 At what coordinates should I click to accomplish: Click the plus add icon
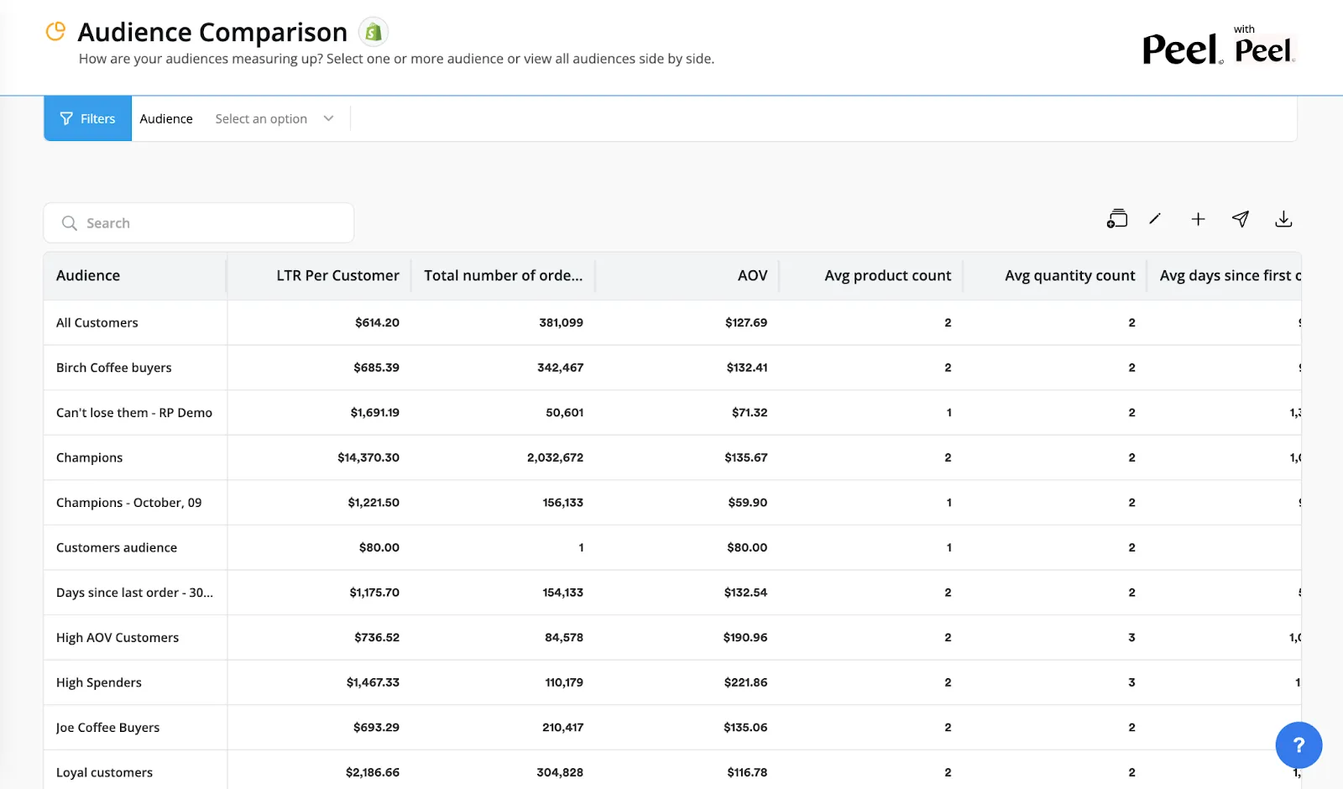[1198, 219]
